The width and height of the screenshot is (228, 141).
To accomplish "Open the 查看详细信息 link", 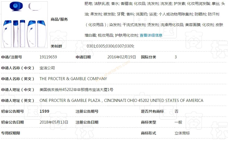I will (151, 35).
